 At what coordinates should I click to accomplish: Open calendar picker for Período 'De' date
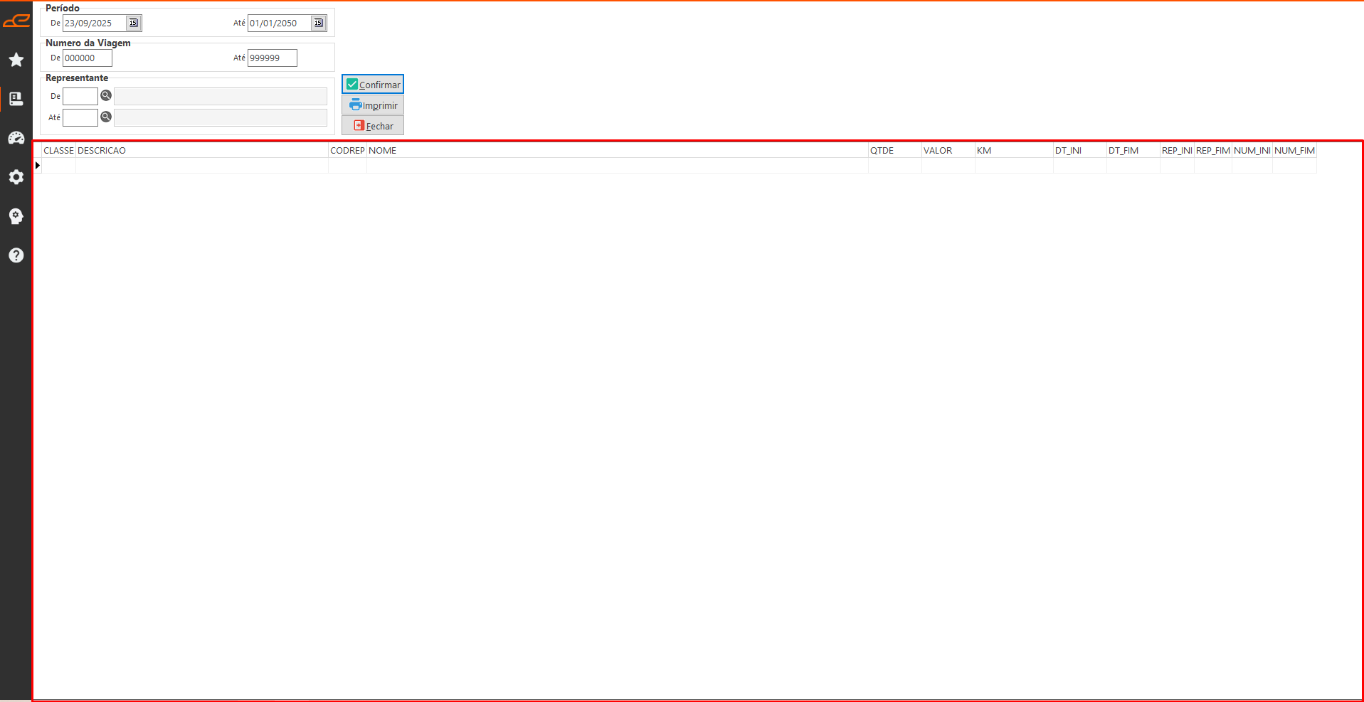pyautogui.click(x=133, y=23)
